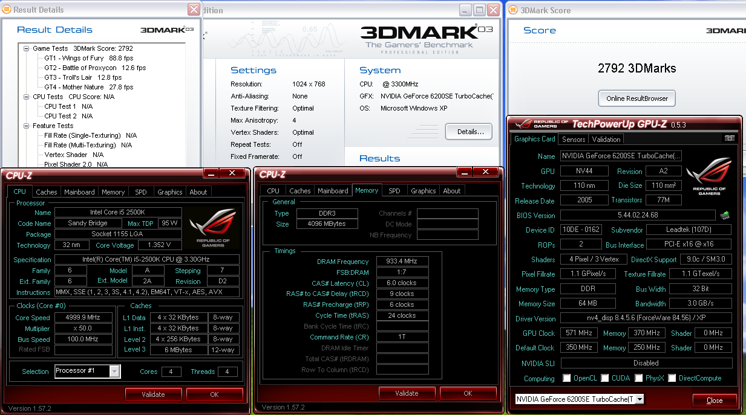Open the Processor #1 selection dropdown
The image size is (746, 415).
coord(114,372)
